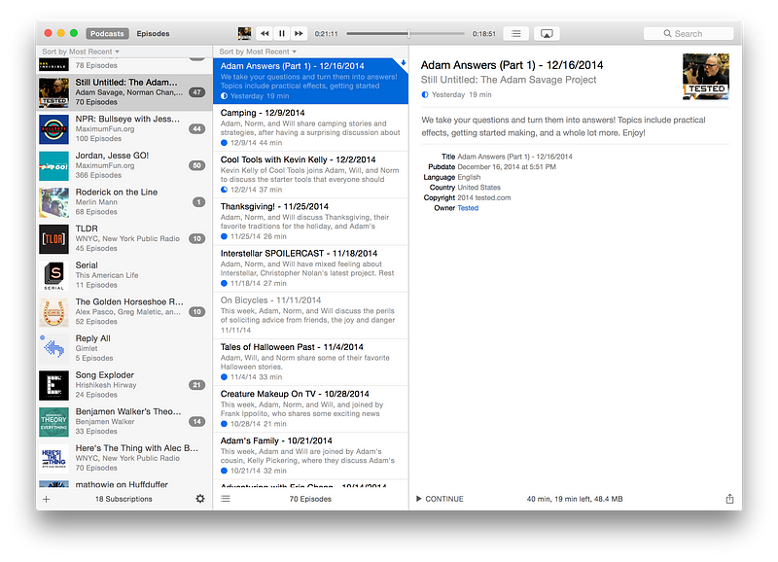The height and width of the screenshot is (562, 778).
Task: Click NPR Bullseye artwork icon
Action: point(54,129)
